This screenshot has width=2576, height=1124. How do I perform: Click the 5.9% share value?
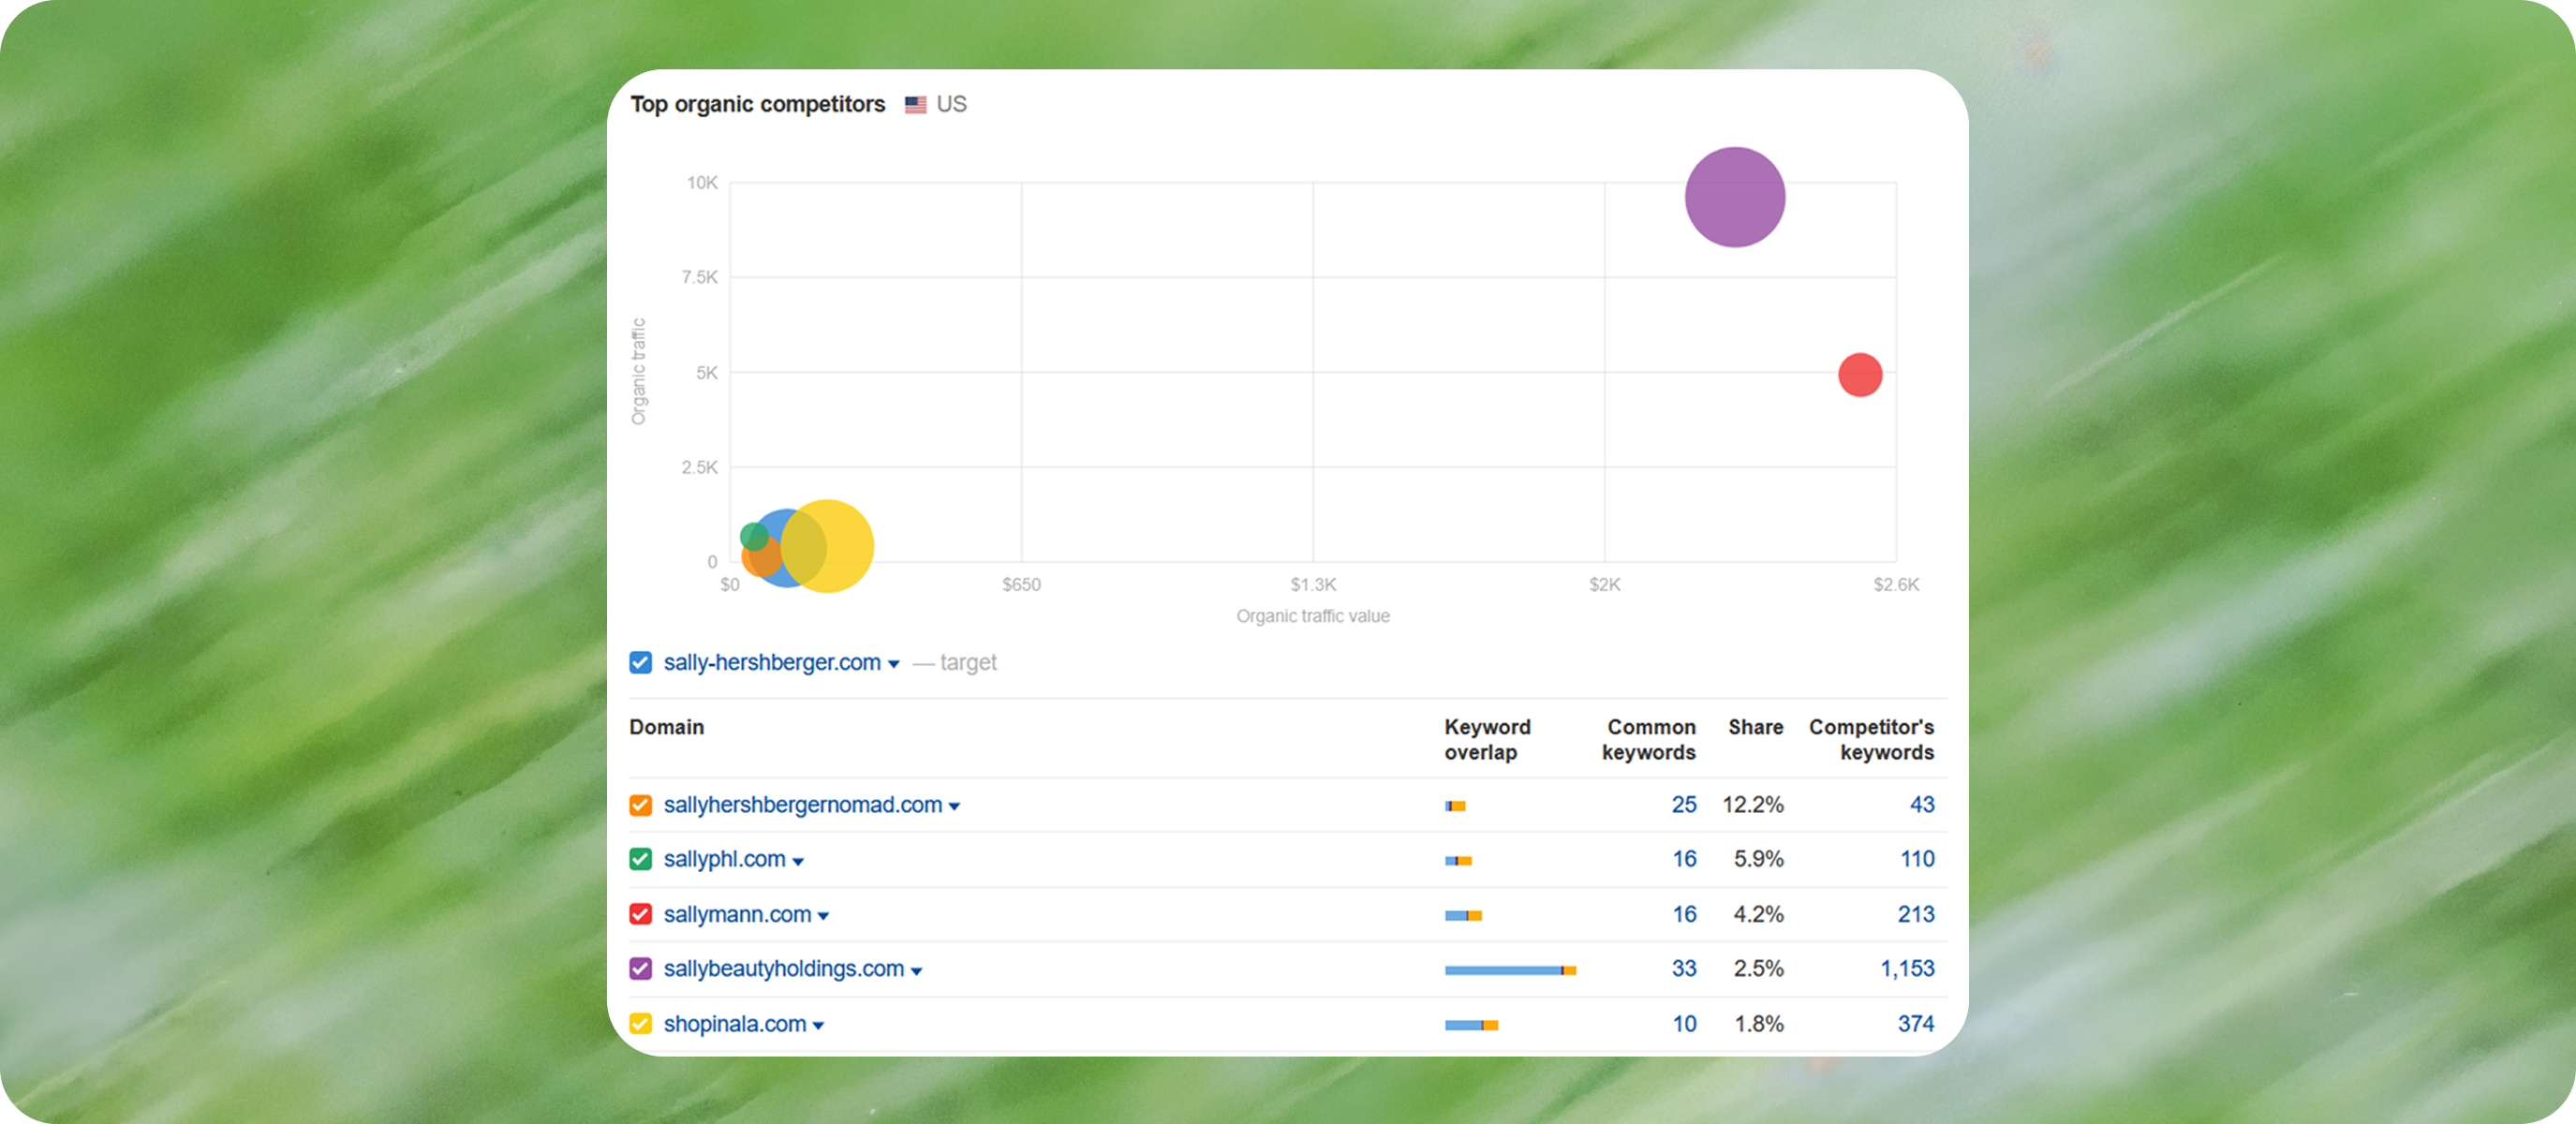1759,859
